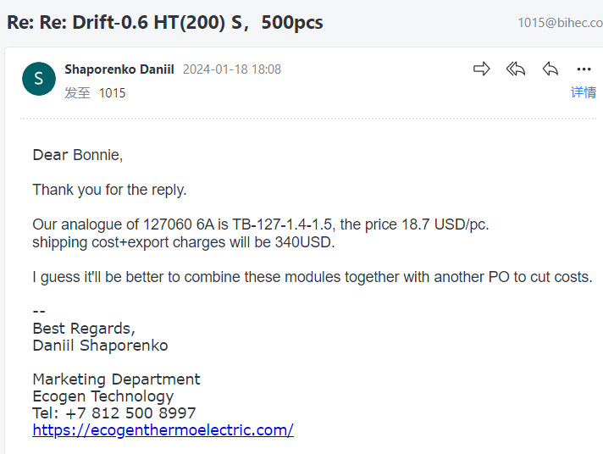Click the 发至 recipient label
This screenshot has width=603, height=454.
77,93
